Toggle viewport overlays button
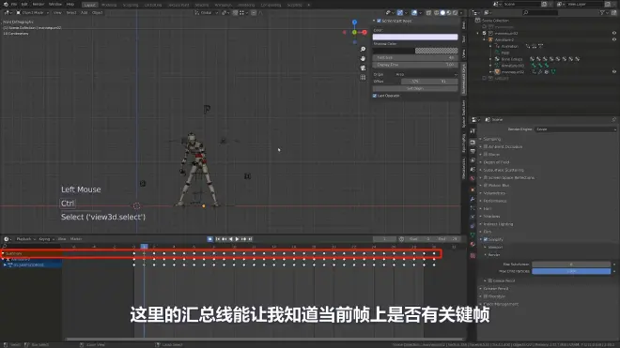The height and width of the screenshot is (348, 620). pyautogui.click(x=414, y=12)
